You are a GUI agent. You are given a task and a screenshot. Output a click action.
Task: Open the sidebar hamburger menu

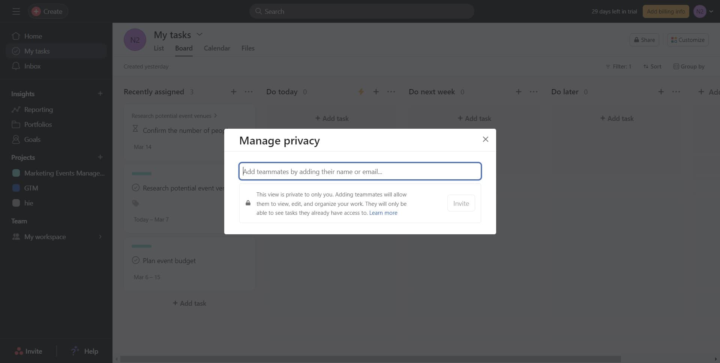point(16,11)
